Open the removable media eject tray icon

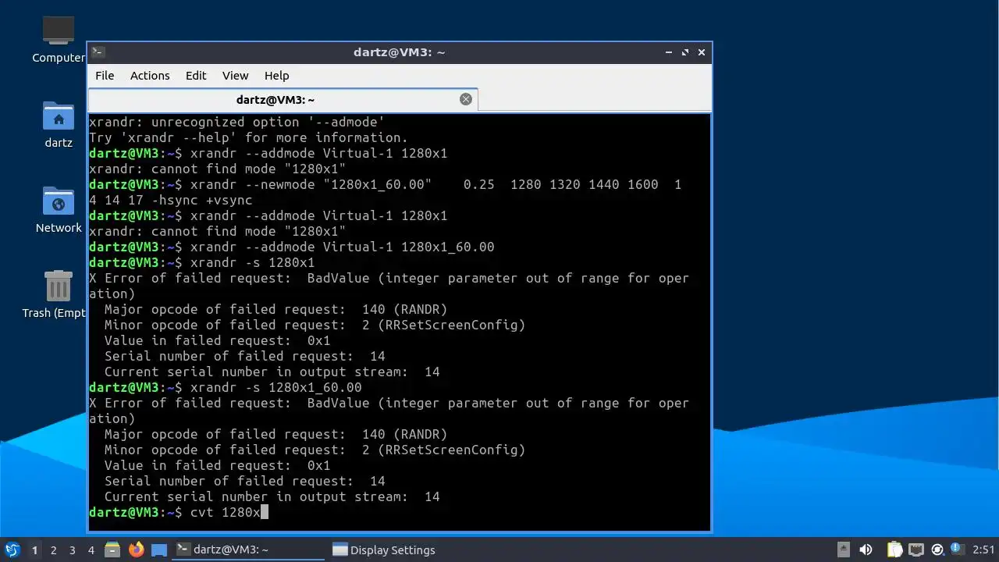(844, 550)
